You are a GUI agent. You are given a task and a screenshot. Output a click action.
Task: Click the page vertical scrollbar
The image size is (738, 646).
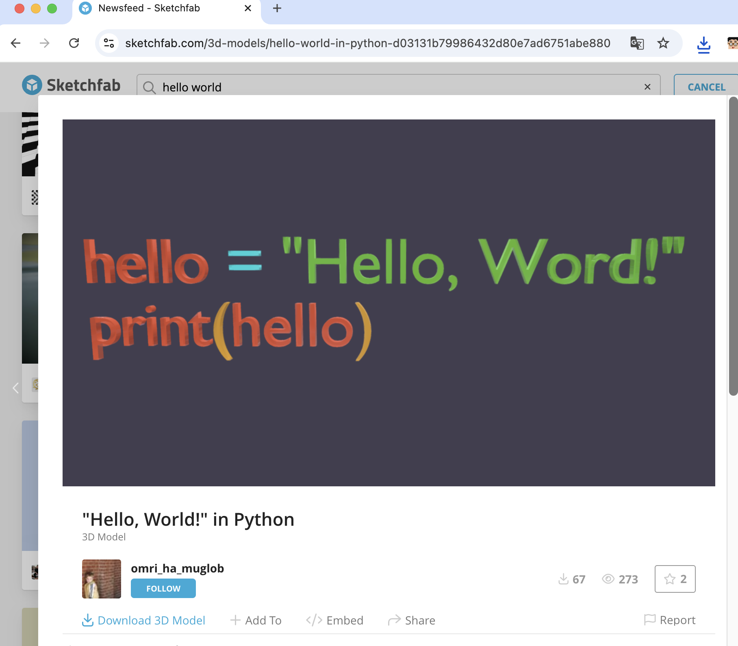[x=733, y=246]
